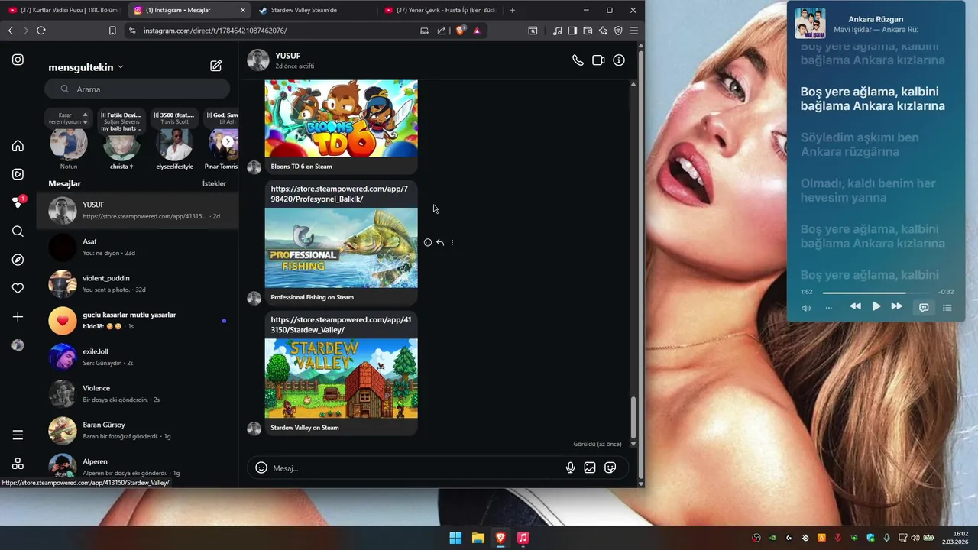Screen dimensions: 978x550
Task: Open Brave Wallet icon in toolbar
Action: [x=588, y=31]
